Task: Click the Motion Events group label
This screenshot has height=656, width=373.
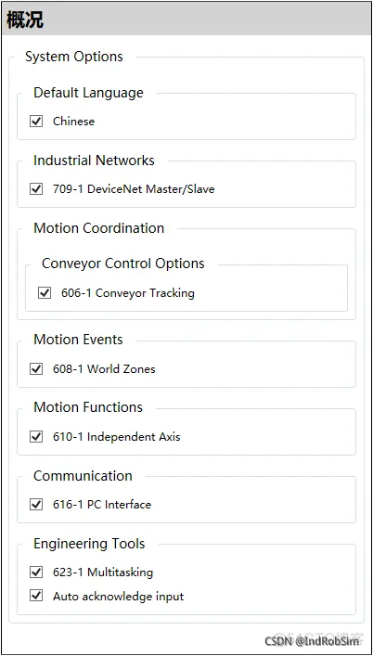Action: (78, 340)
